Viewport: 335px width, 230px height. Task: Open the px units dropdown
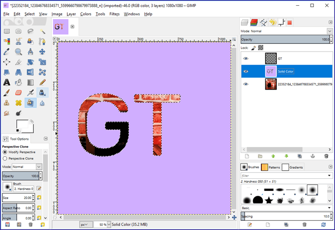click(x=86, y=225)
